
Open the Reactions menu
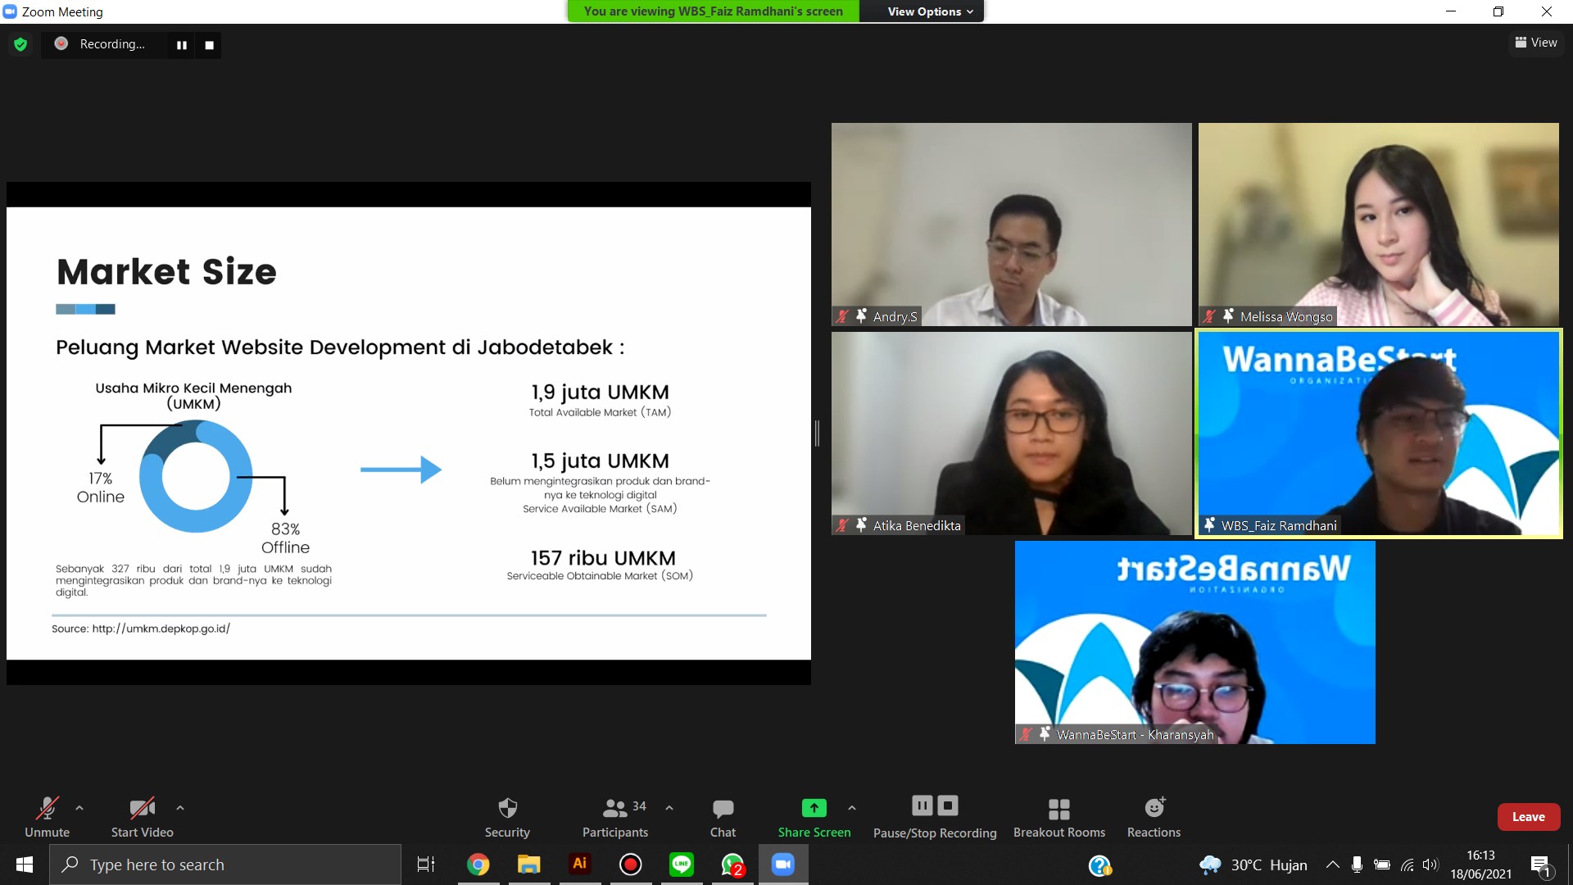(x=1154, y=809)
